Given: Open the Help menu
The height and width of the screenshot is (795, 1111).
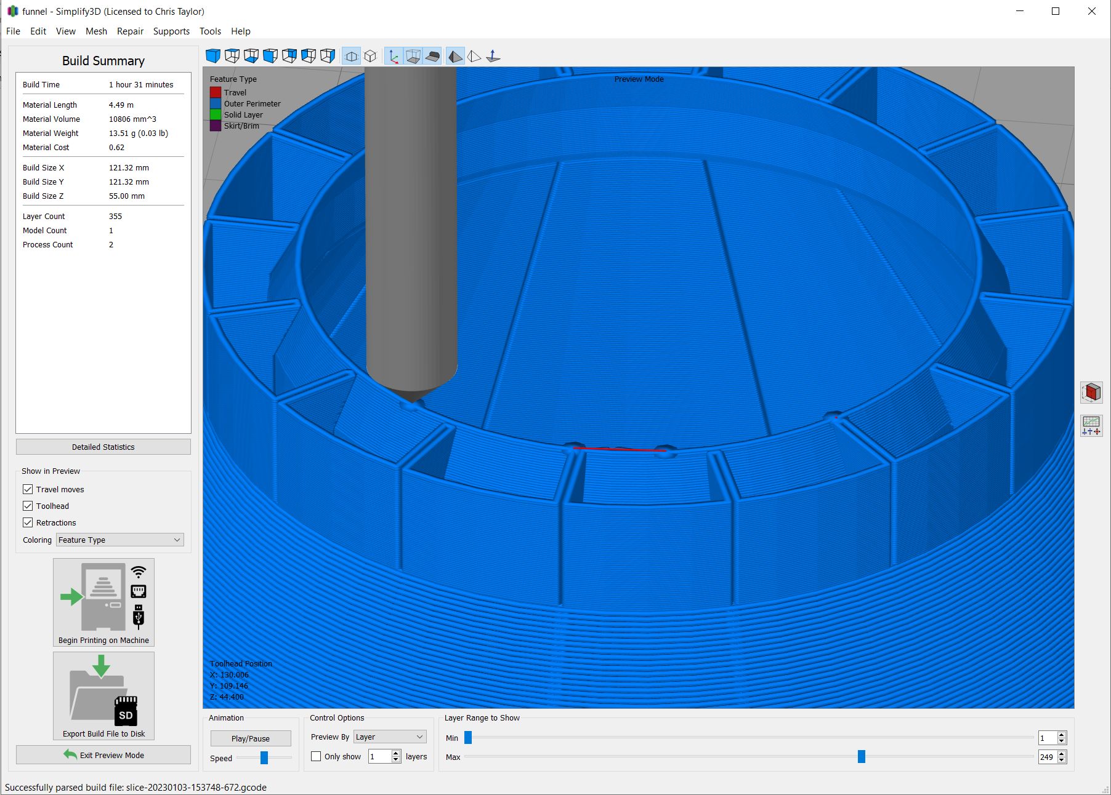Looking at the screenshot, I should pos(241,31).
